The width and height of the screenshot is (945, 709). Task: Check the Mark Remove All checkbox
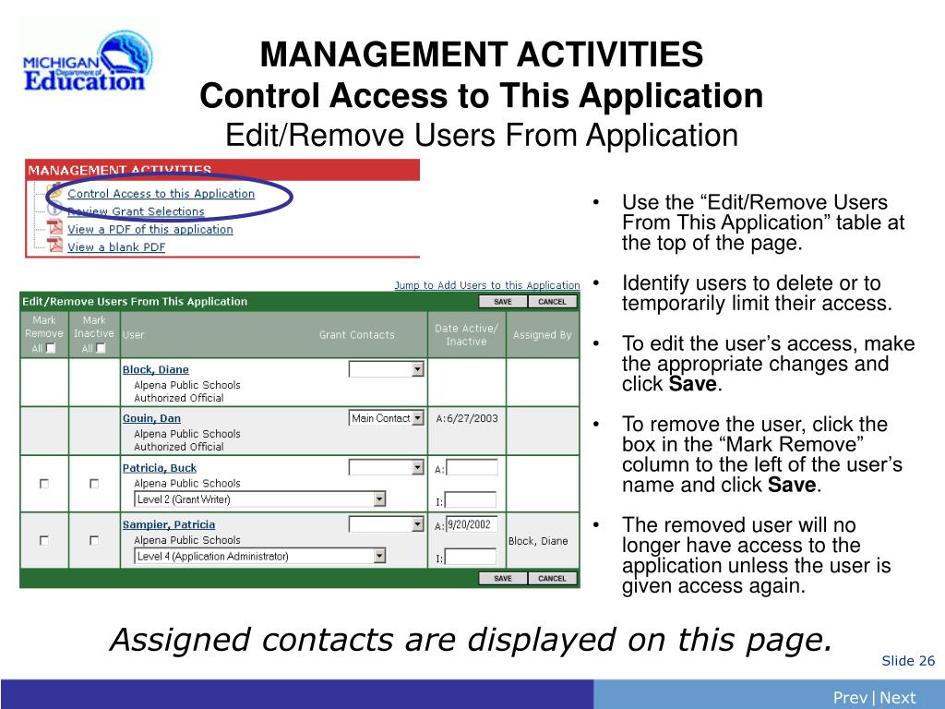coord(51,348)
